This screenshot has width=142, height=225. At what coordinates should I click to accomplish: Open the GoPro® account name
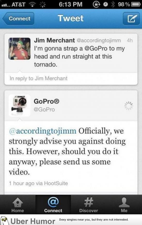point(46,101)
